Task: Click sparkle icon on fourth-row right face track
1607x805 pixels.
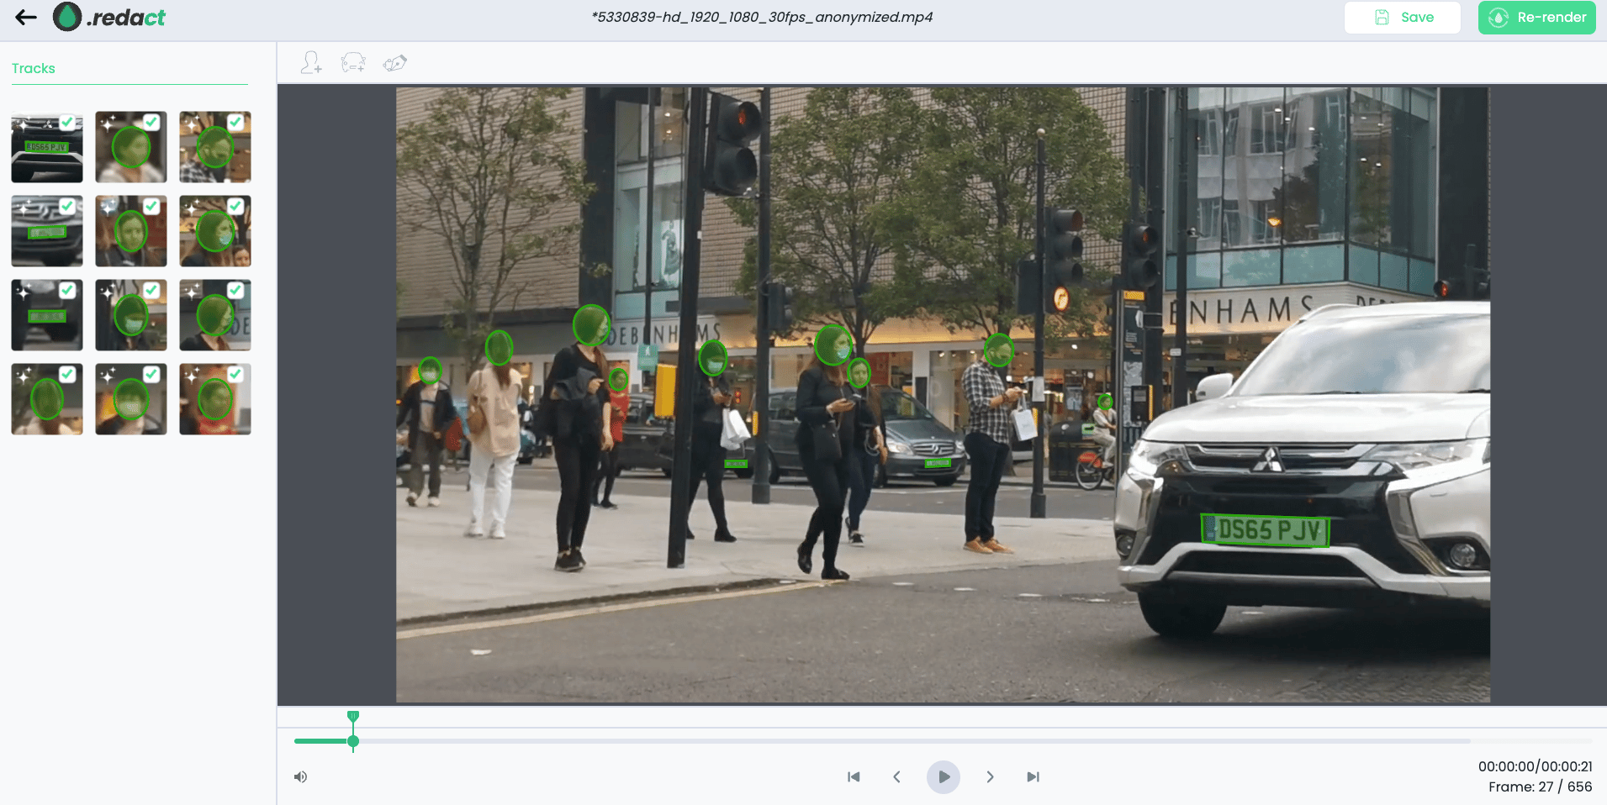Action: [191, 376]
